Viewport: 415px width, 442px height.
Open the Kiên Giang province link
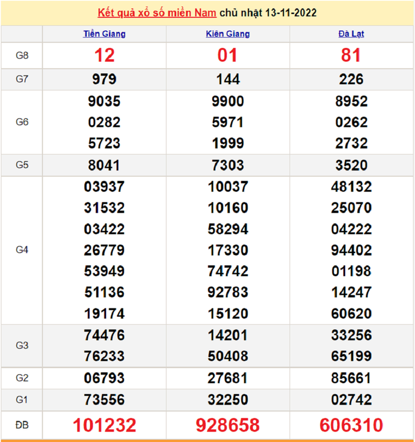coord(228,34)
